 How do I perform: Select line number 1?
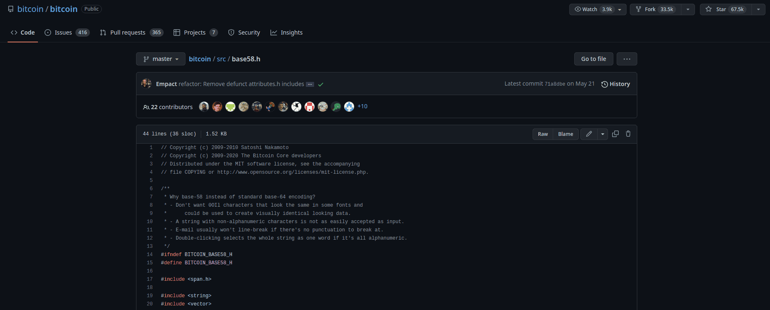[x=151, y=147]
